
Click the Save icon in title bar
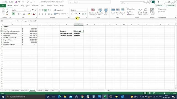(x=16, y=2)
